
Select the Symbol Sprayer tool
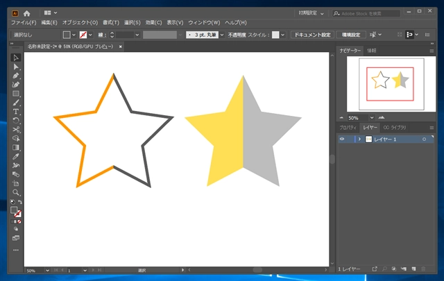click(16, 165)
